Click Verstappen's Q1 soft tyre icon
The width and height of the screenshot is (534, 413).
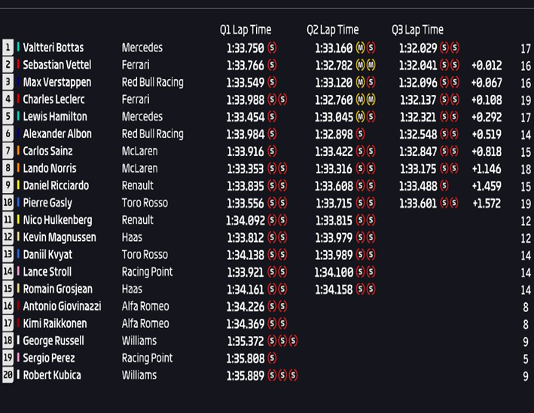[272, 82]
